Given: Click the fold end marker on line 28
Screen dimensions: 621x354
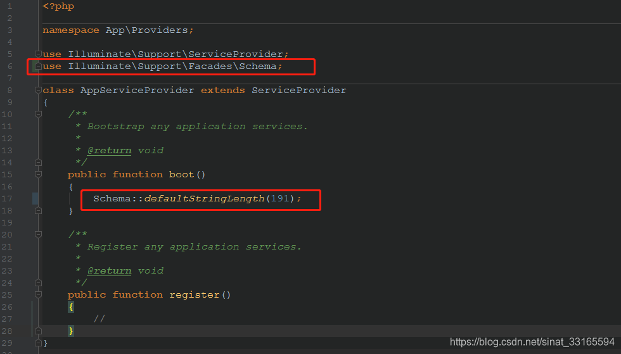Looking at the screenshot, I should click(x=39, y=331).
